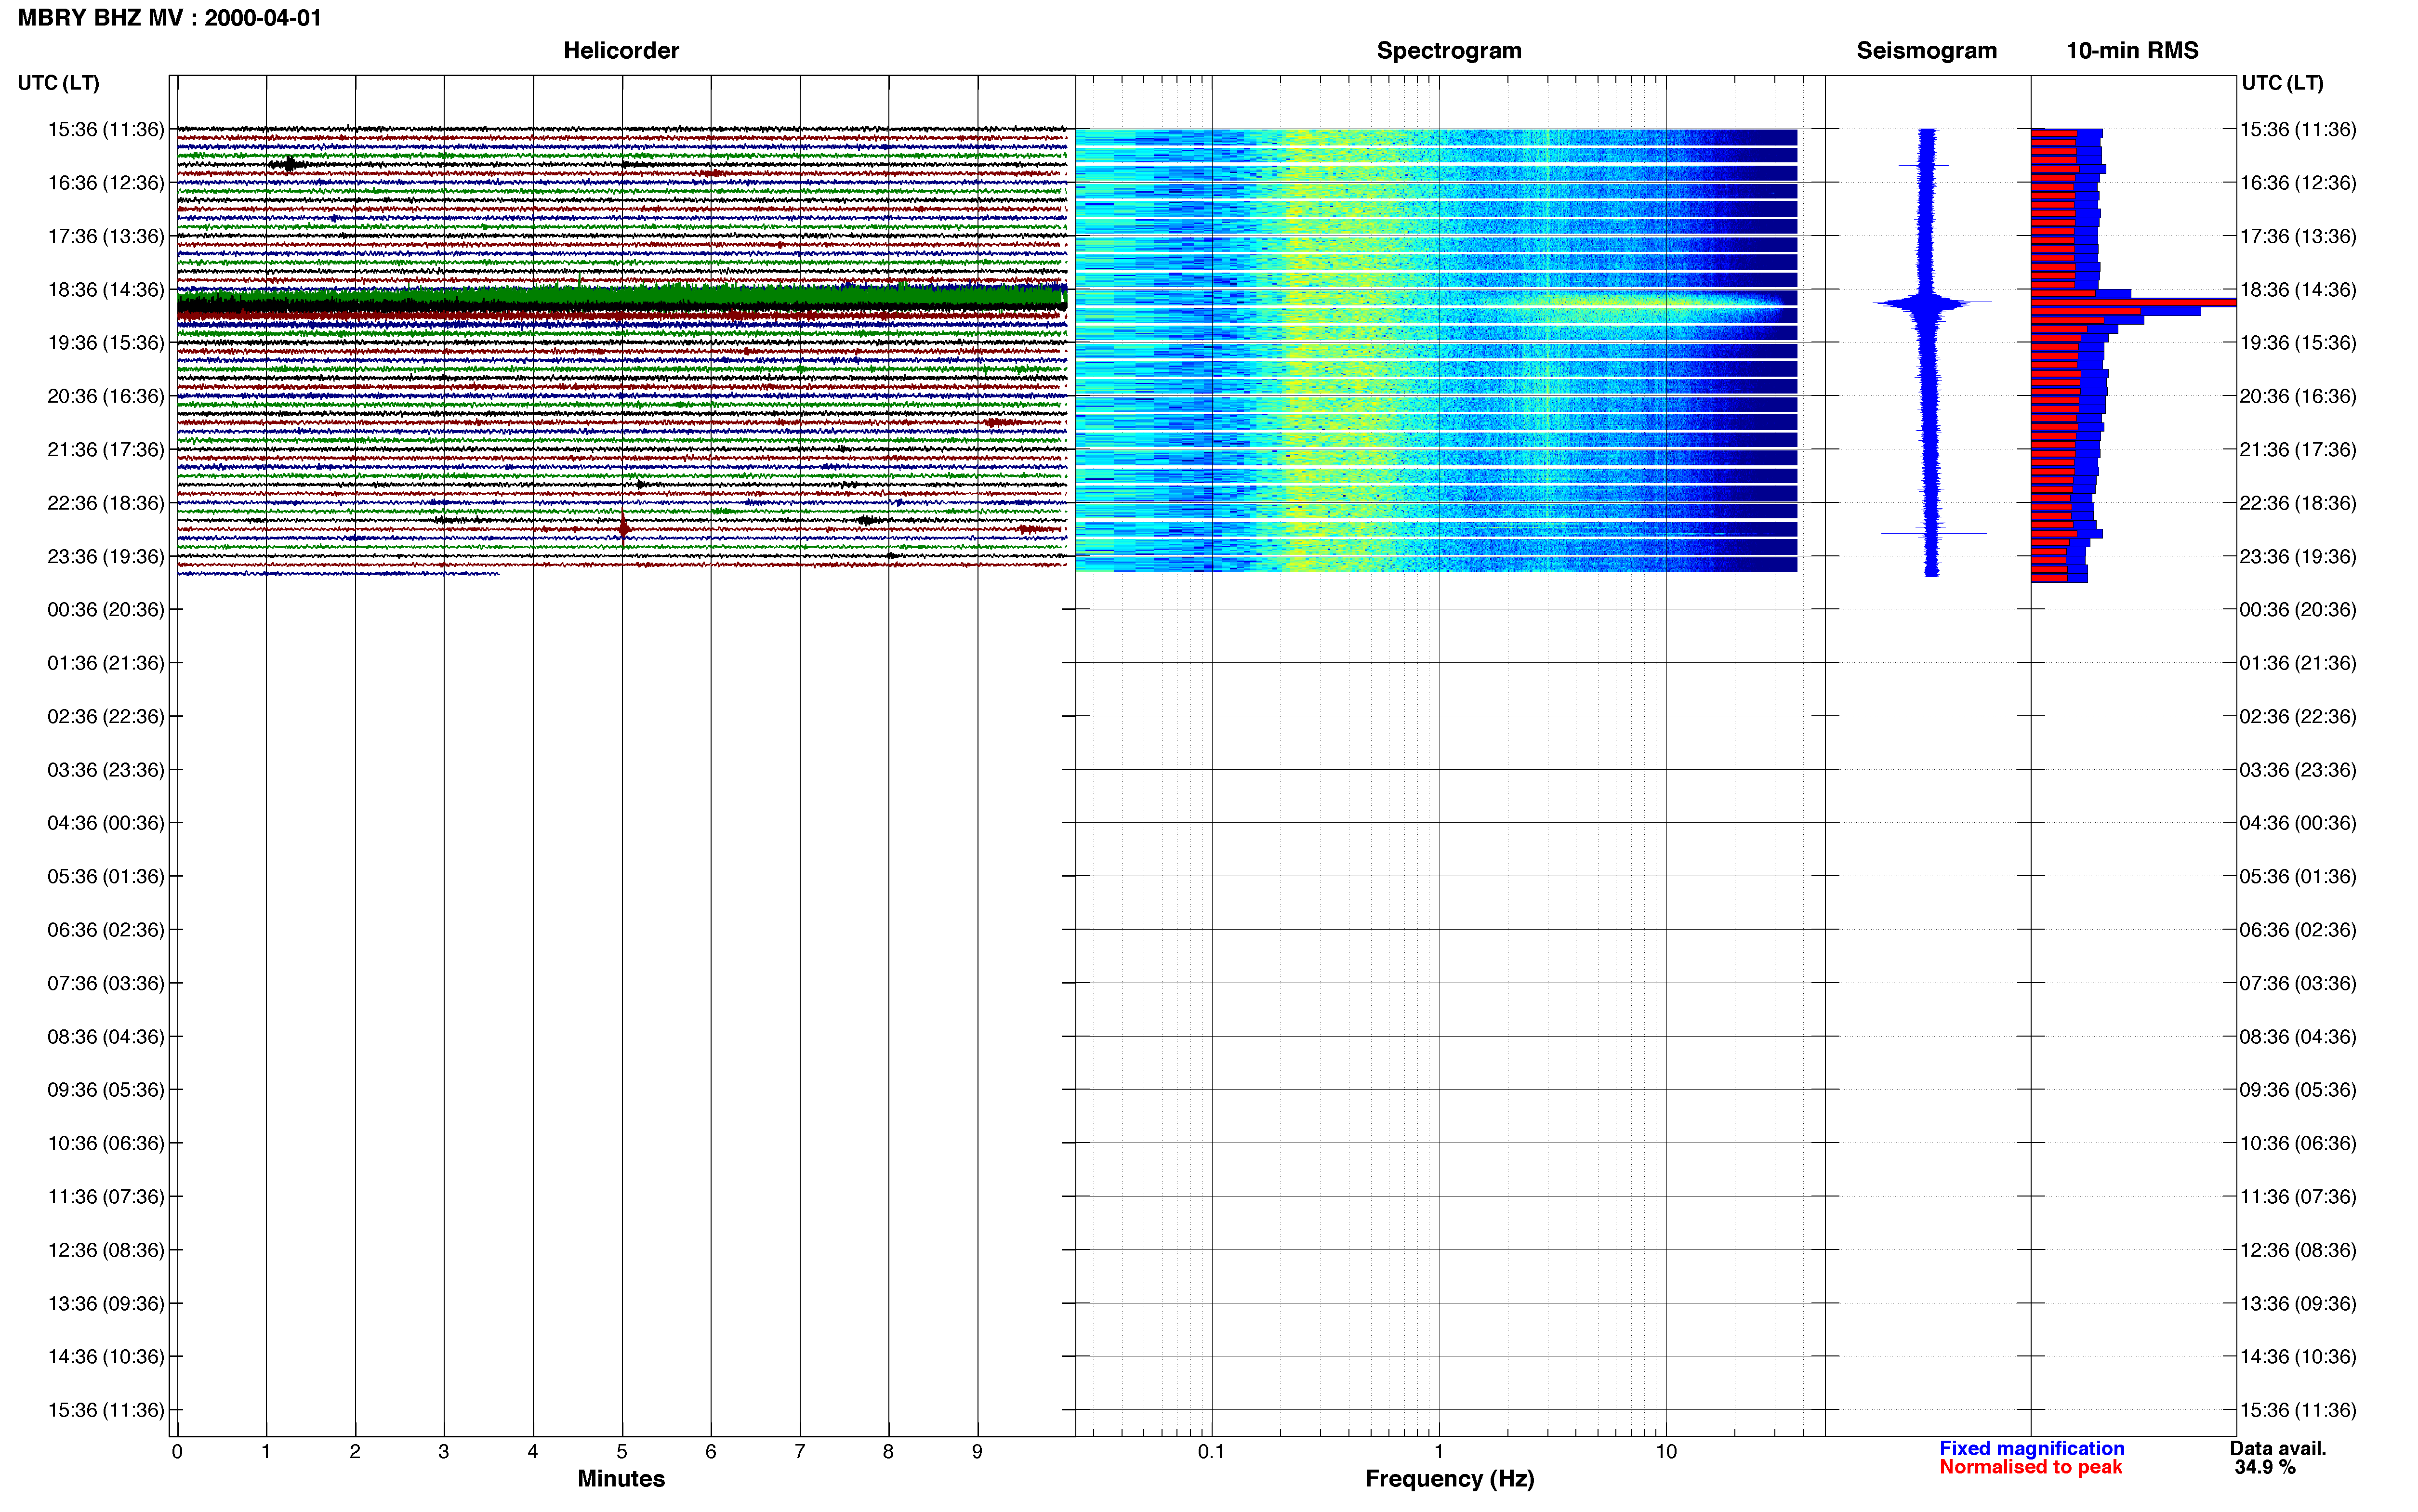The image size is (2418, 1512).
Task: Click the right-side time label "12:36 (08:36)"
Action: pyautogui.click(x=2298, y=1250)
